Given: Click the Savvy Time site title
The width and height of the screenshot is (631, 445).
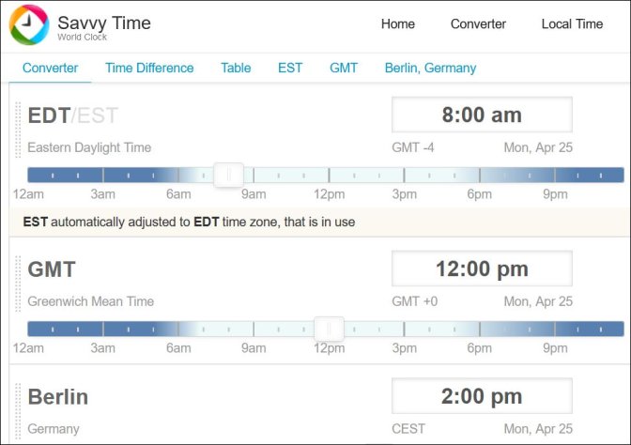Looking at the screenshot, I should (104, 23).
